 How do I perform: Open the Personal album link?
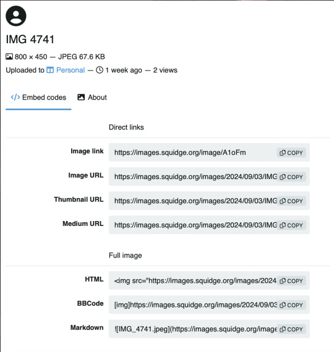click(71, 70)
